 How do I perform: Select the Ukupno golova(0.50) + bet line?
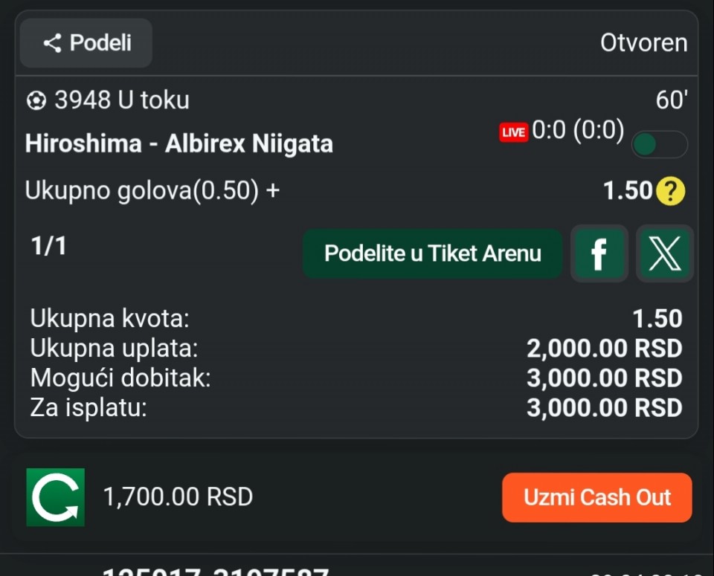point(152,191)
